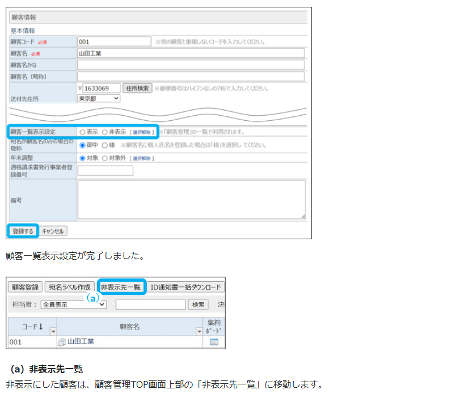The width and height of the screenshot is (456, 398).
Task: Click the コード sort arrow
Action: click(x=41, y=327)
